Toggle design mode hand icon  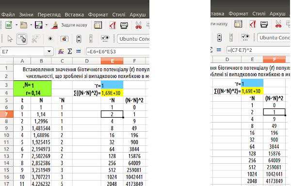click(22, 39)
